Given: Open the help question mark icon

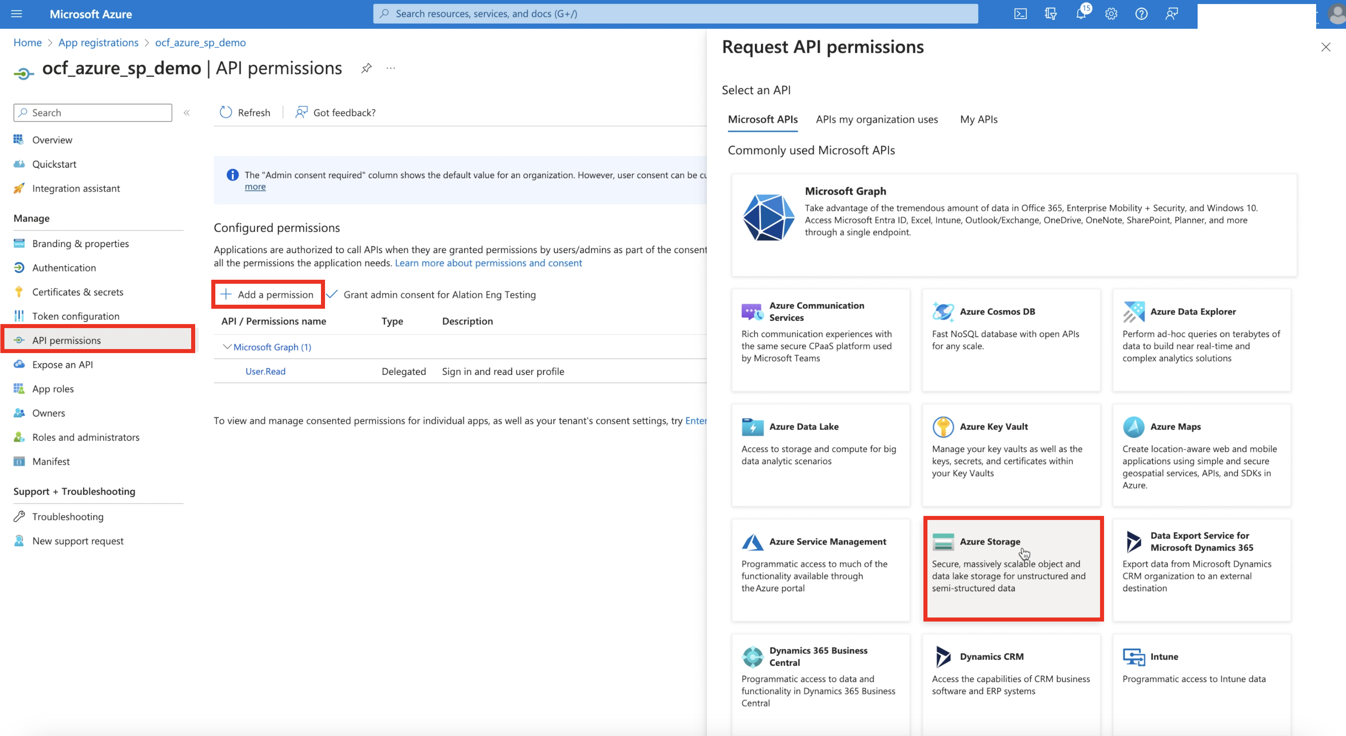Looking at the screenshot, I should (1141, 14).
